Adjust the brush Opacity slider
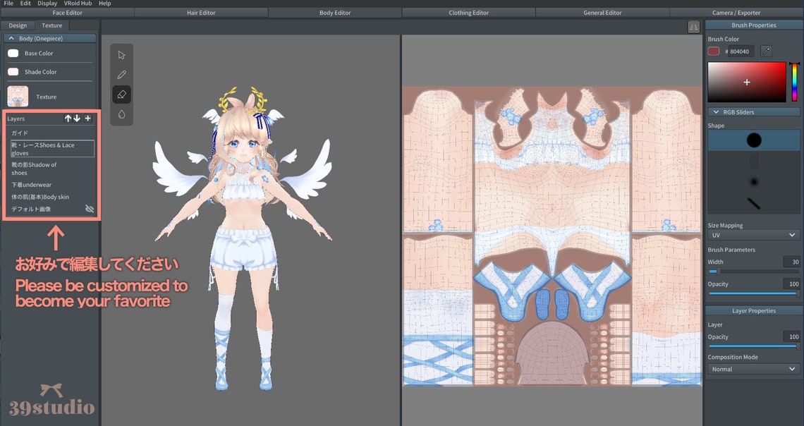This screenshot has height=426, width=804. point(753,293)
